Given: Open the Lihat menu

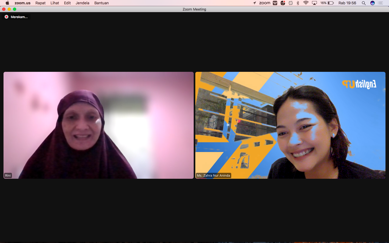Looking at the screenshot, I should pos(55,3).
